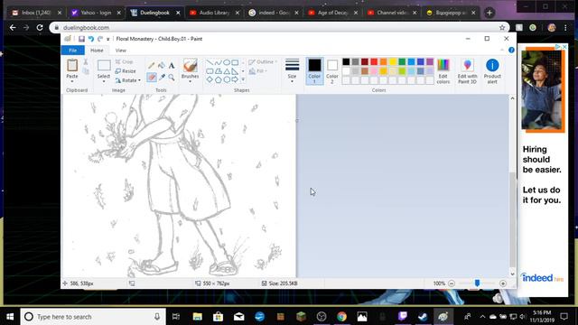Image resolution: width=578 pixels, height=325 pixels.
Task: Choose the Curve shape
Action: pos(218,62)
